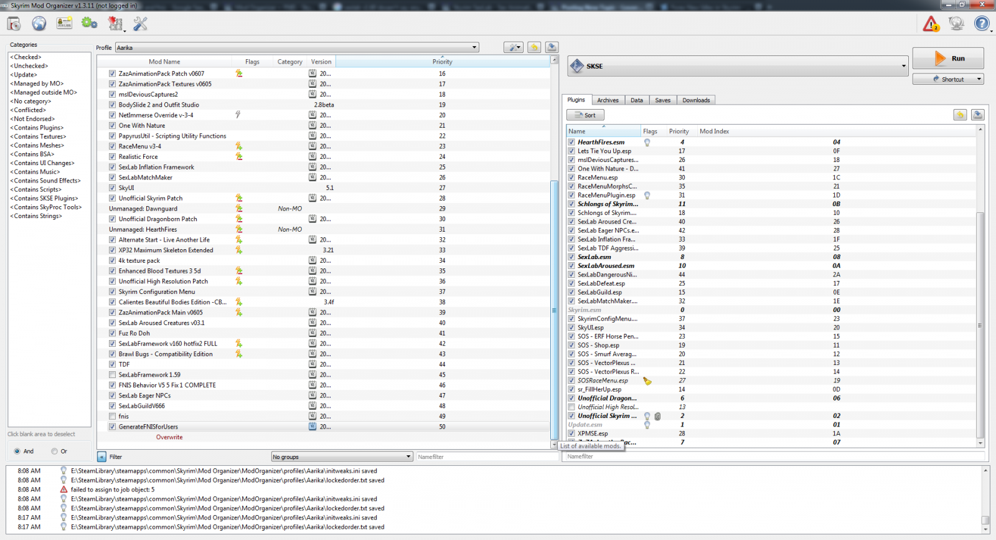This screenshot has width=996, height=540.
Task: Switch to the Downloads tab
Action: pos(695,100)
